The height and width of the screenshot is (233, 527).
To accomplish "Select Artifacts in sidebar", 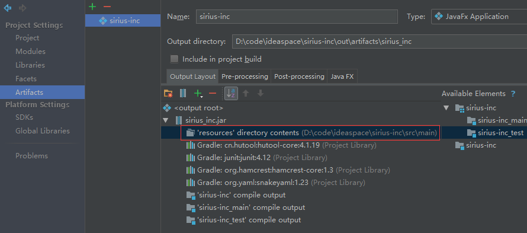I will tap(43, 92).
